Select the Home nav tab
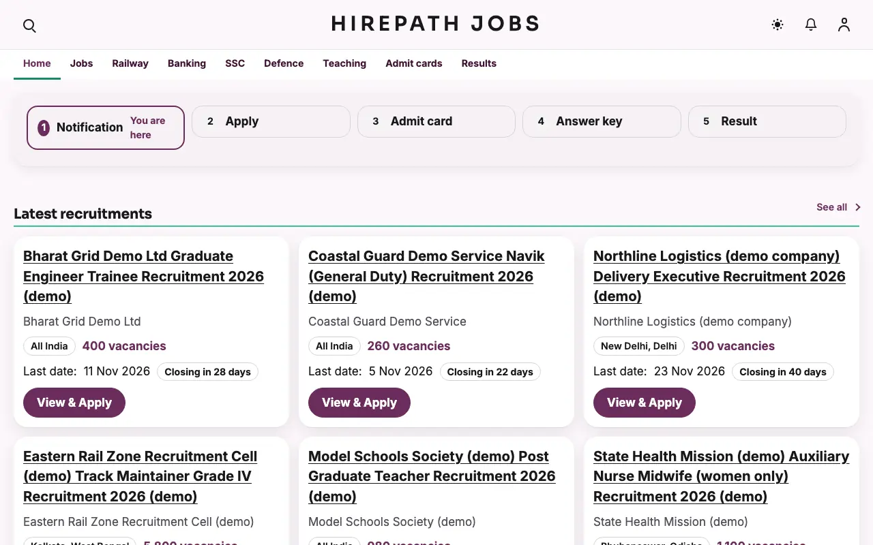The height and width of the screenshot is (545, 873). [37, 63]
